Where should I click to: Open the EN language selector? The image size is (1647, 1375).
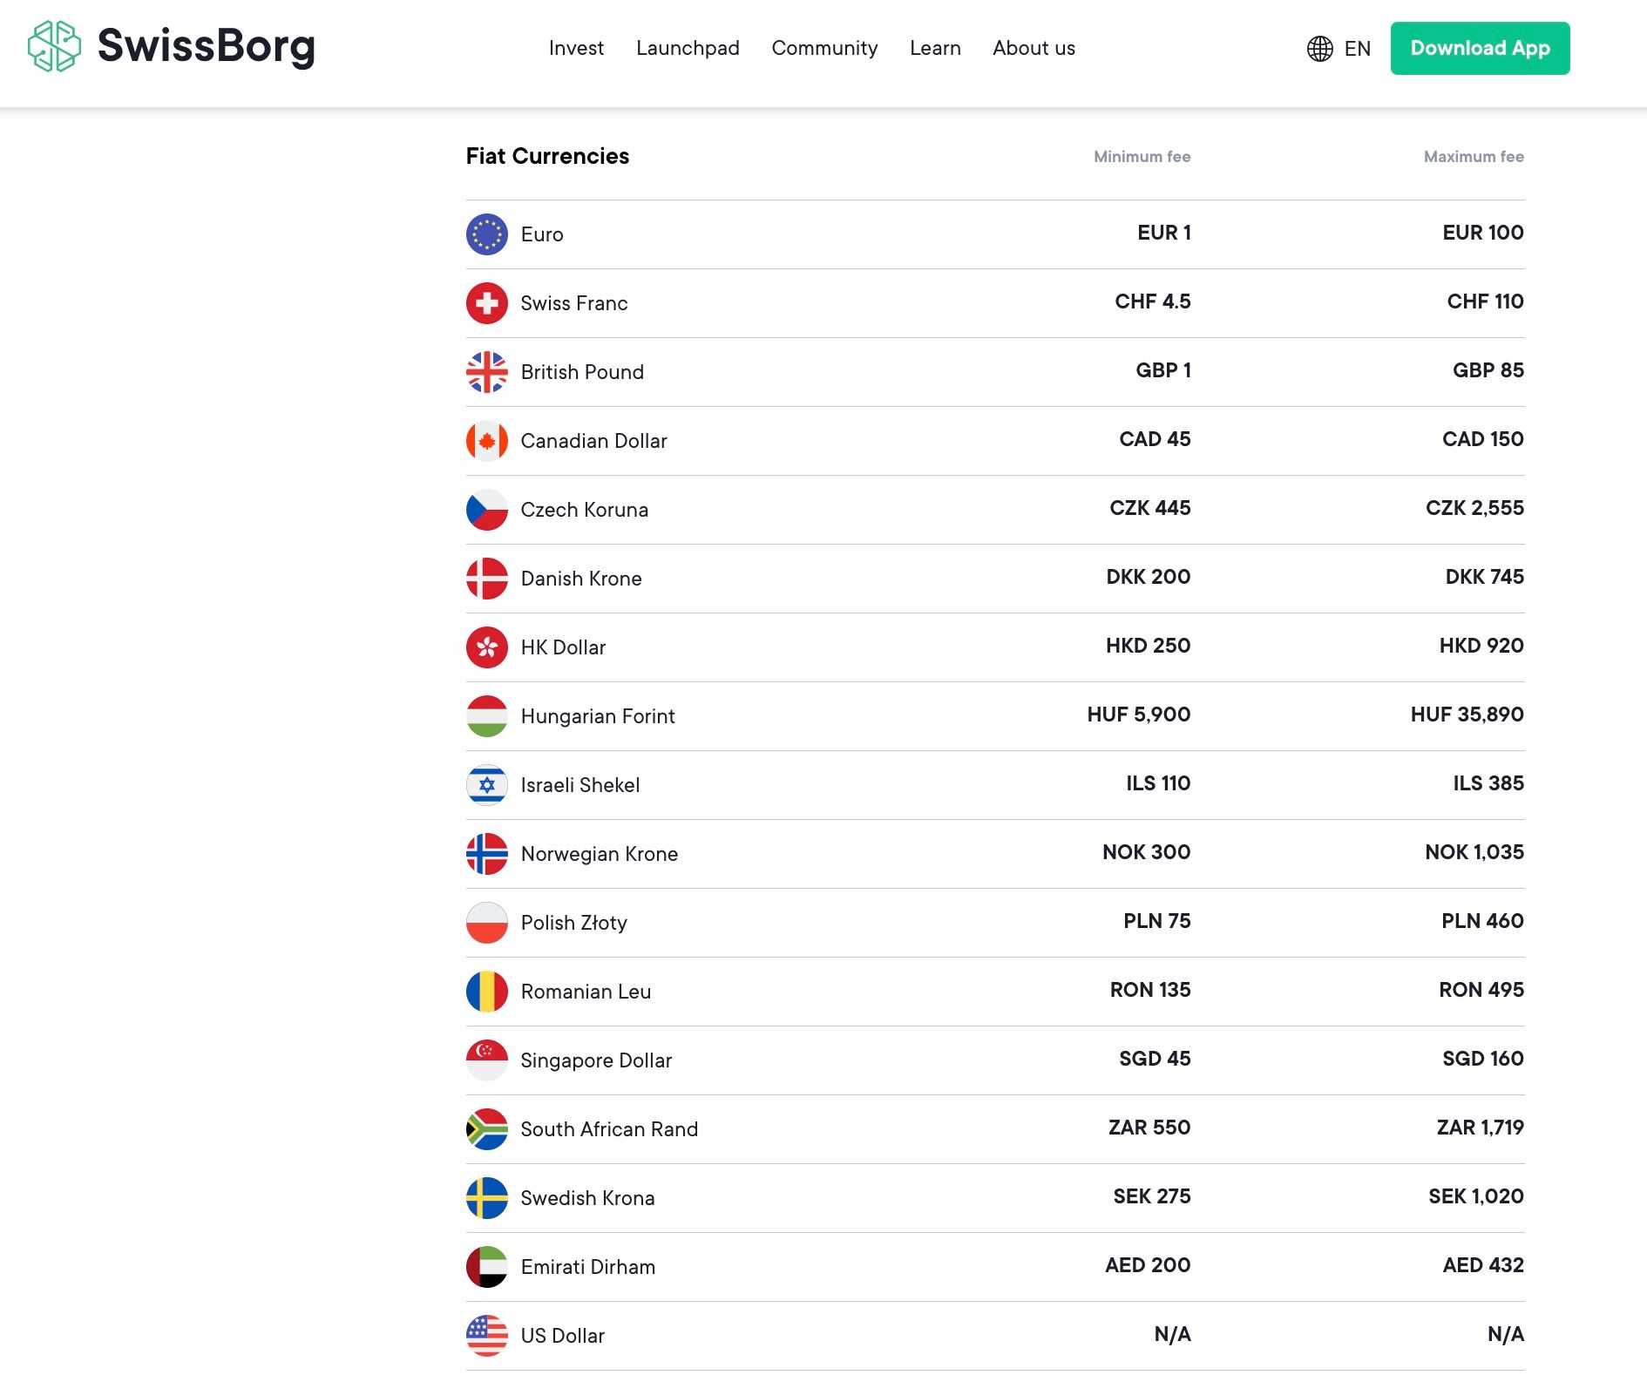pyautogui.click(x=1357, y=49)
